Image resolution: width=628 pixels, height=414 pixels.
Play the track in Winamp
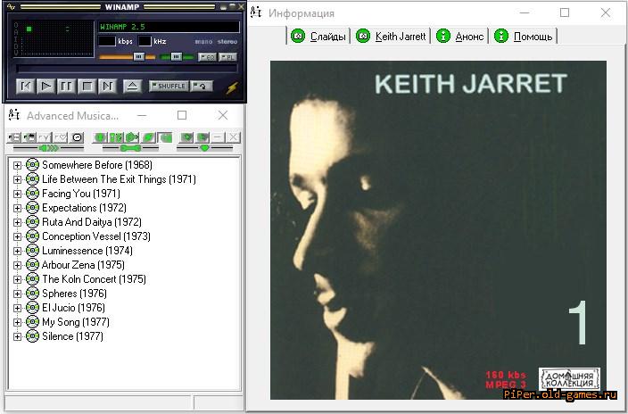(x=45, y=87)
